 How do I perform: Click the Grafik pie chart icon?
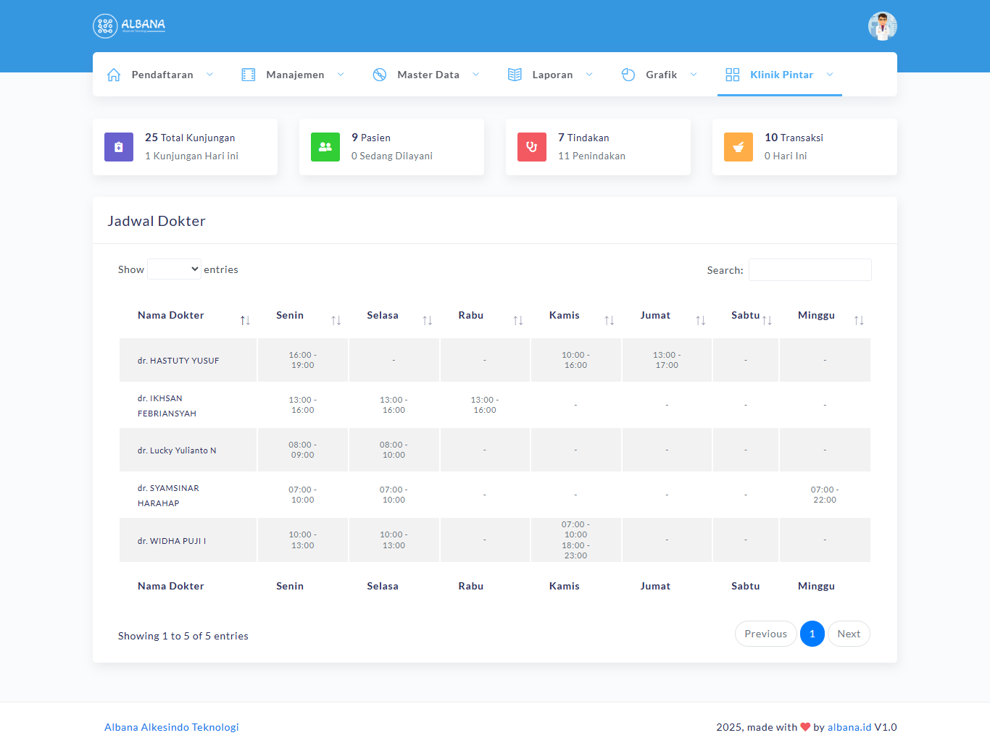(x=628, y=75)
